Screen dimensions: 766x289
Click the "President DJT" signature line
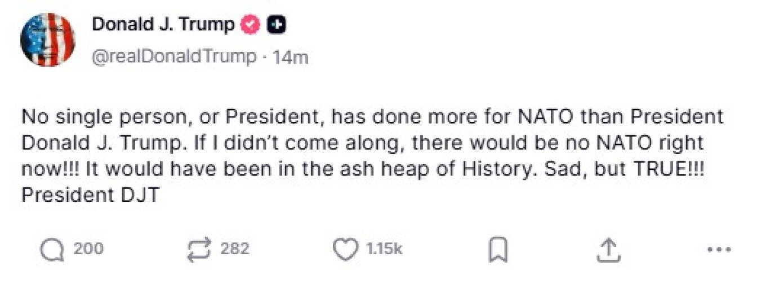click(90, 195)
